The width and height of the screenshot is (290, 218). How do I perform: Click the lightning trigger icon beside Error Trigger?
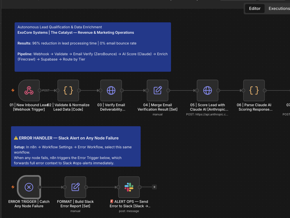(13, 187)
